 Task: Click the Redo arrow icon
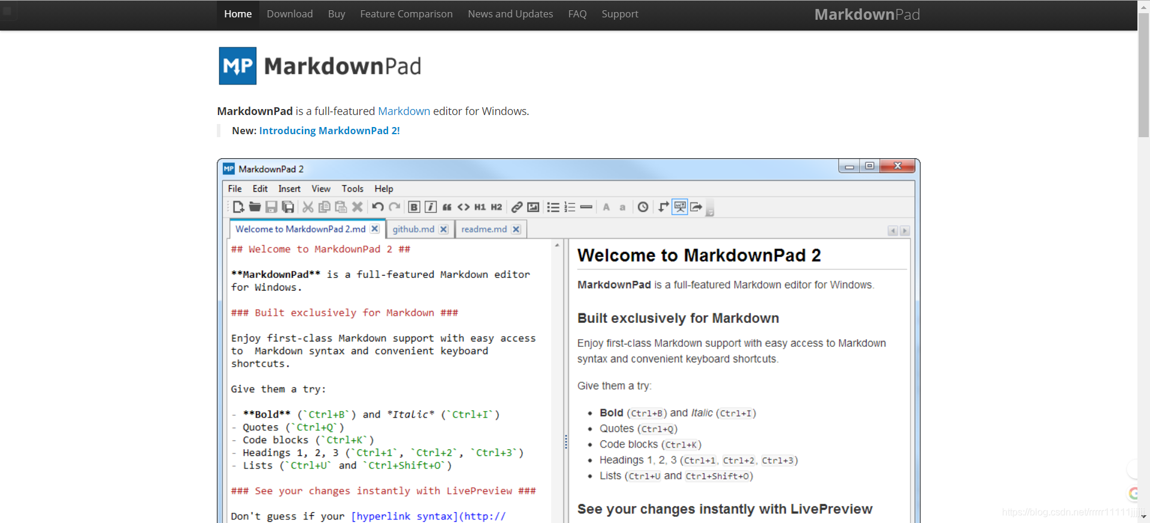coord(394,207)
